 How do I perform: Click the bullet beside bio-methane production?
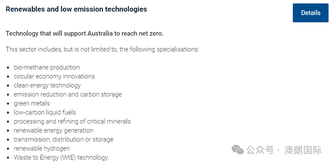[x=8, y=68]
